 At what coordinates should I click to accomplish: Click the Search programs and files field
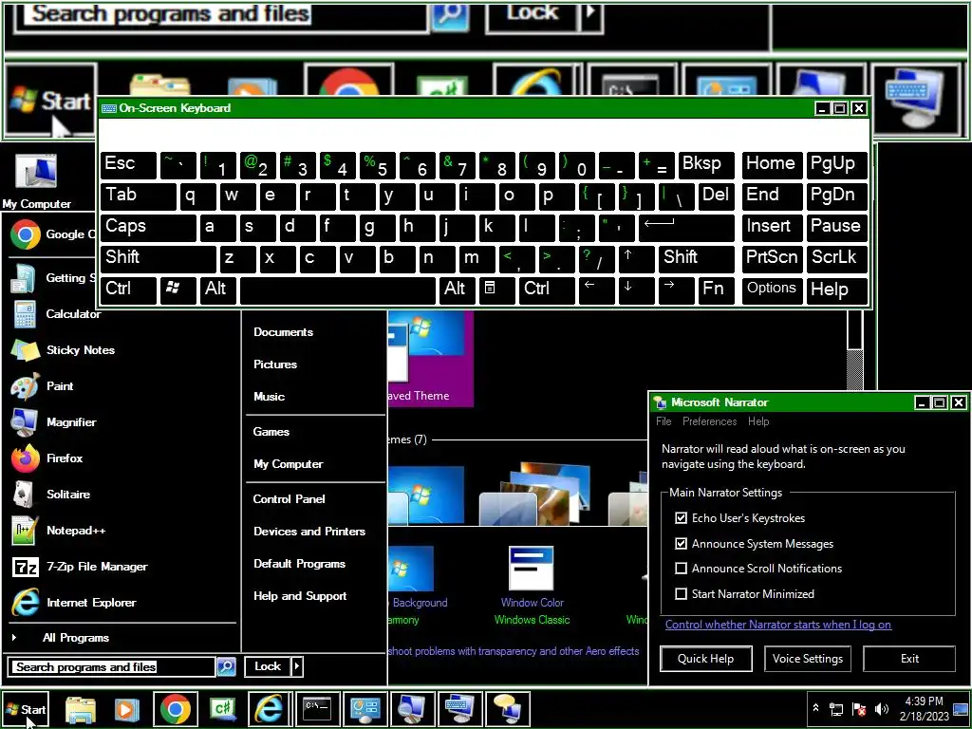tap(112, 667)
